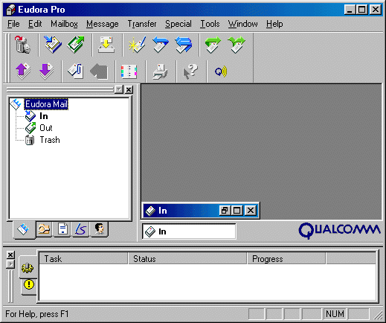Open the File menu
The height and width of the screenshot is (323, 386).
click(x=13, y=24)
